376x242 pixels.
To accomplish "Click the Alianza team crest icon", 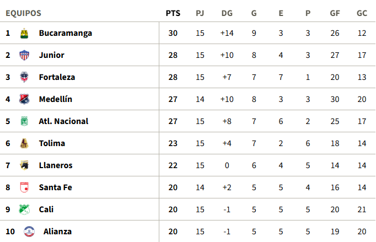I will [29, 232].
